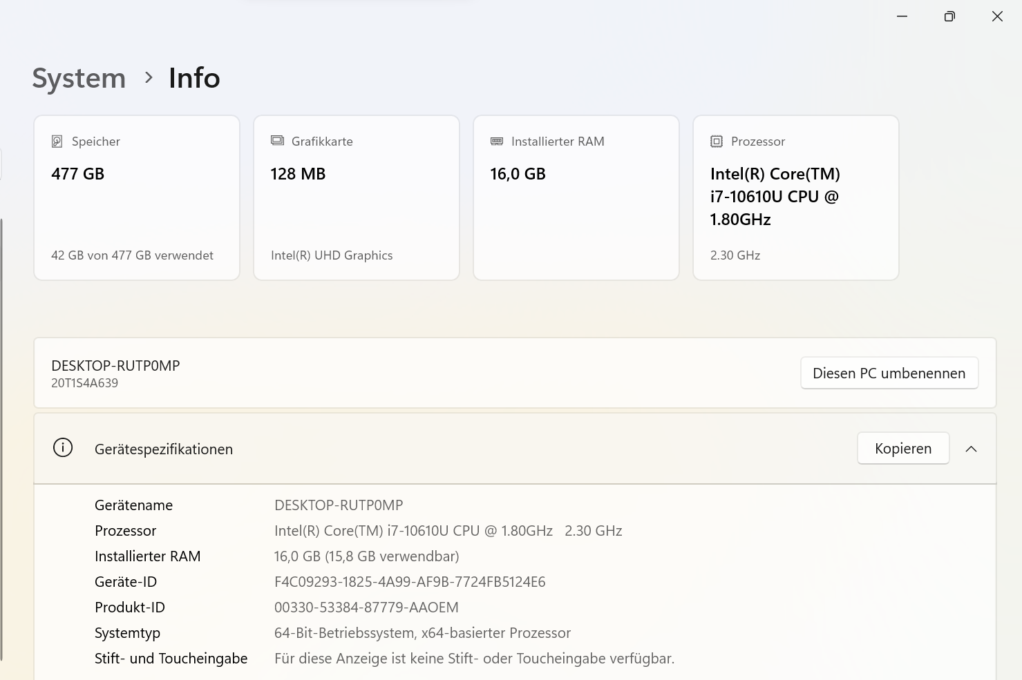Screen dimensions: 1022x680
Task: Click the DESKTOP-RUTP0MP device name header
Action: click(x=115, y=366)
